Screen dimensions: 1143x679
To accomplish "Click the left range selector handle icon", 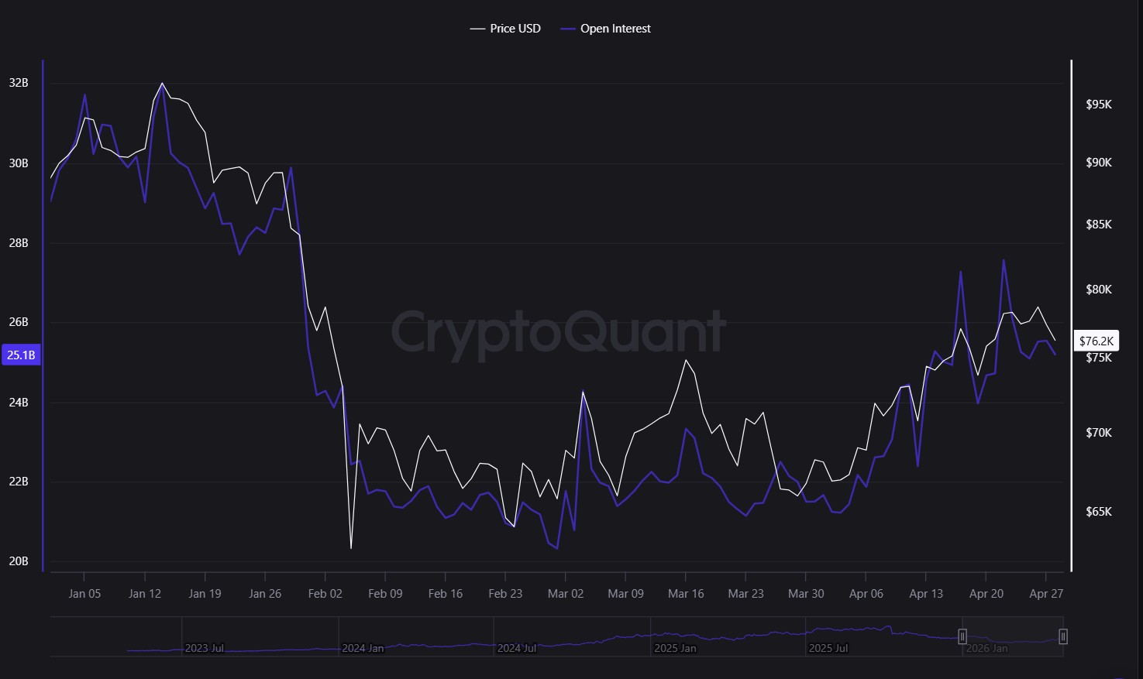I will (962, 636).
